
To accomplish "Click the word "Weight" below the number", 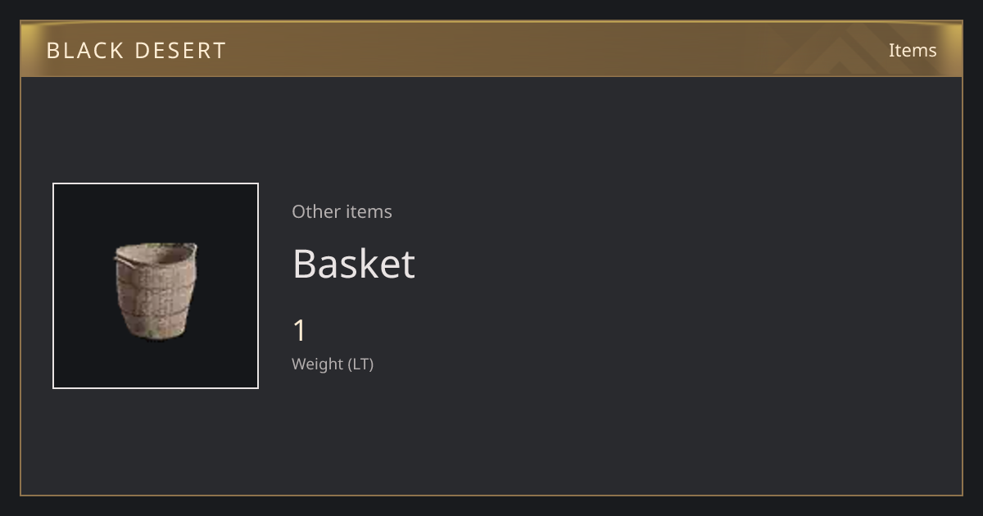I will (318, 364).
